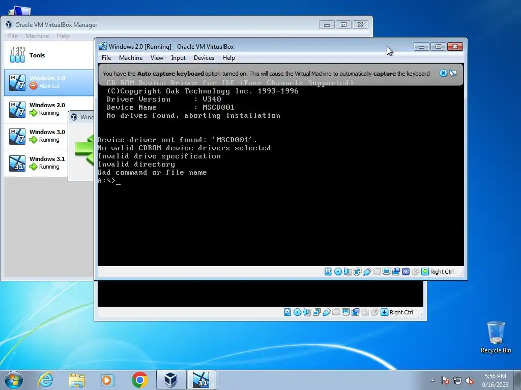The width and height of the screenshot is (521, 390).
Task: Click recording icon in Windows 2.0 status bar
Action: pos(396,272)
